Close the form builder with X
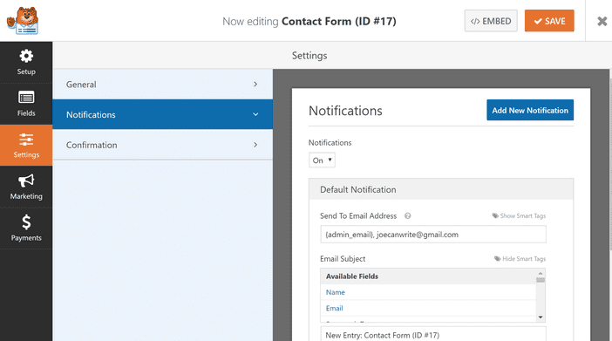Viewport: 612px width, 341px height. tap(602, 21)
